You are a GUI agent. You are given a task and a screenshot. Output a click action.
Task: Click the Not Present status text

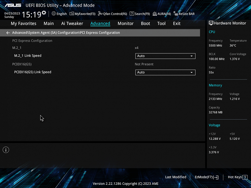pyautogui.click(x=144, y=64)
